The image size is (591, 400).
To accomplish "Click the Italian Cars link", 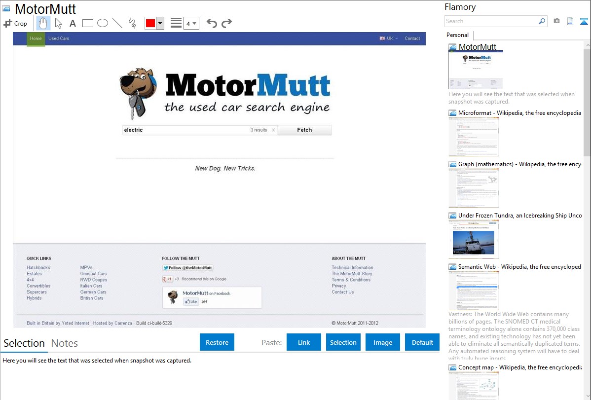I will [91, 286].
